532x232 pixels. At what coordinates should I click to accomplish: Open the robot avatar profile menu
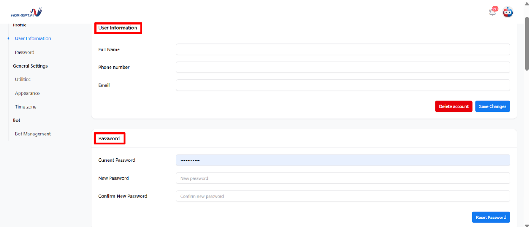pyautogui.click(x=507, y=12)
